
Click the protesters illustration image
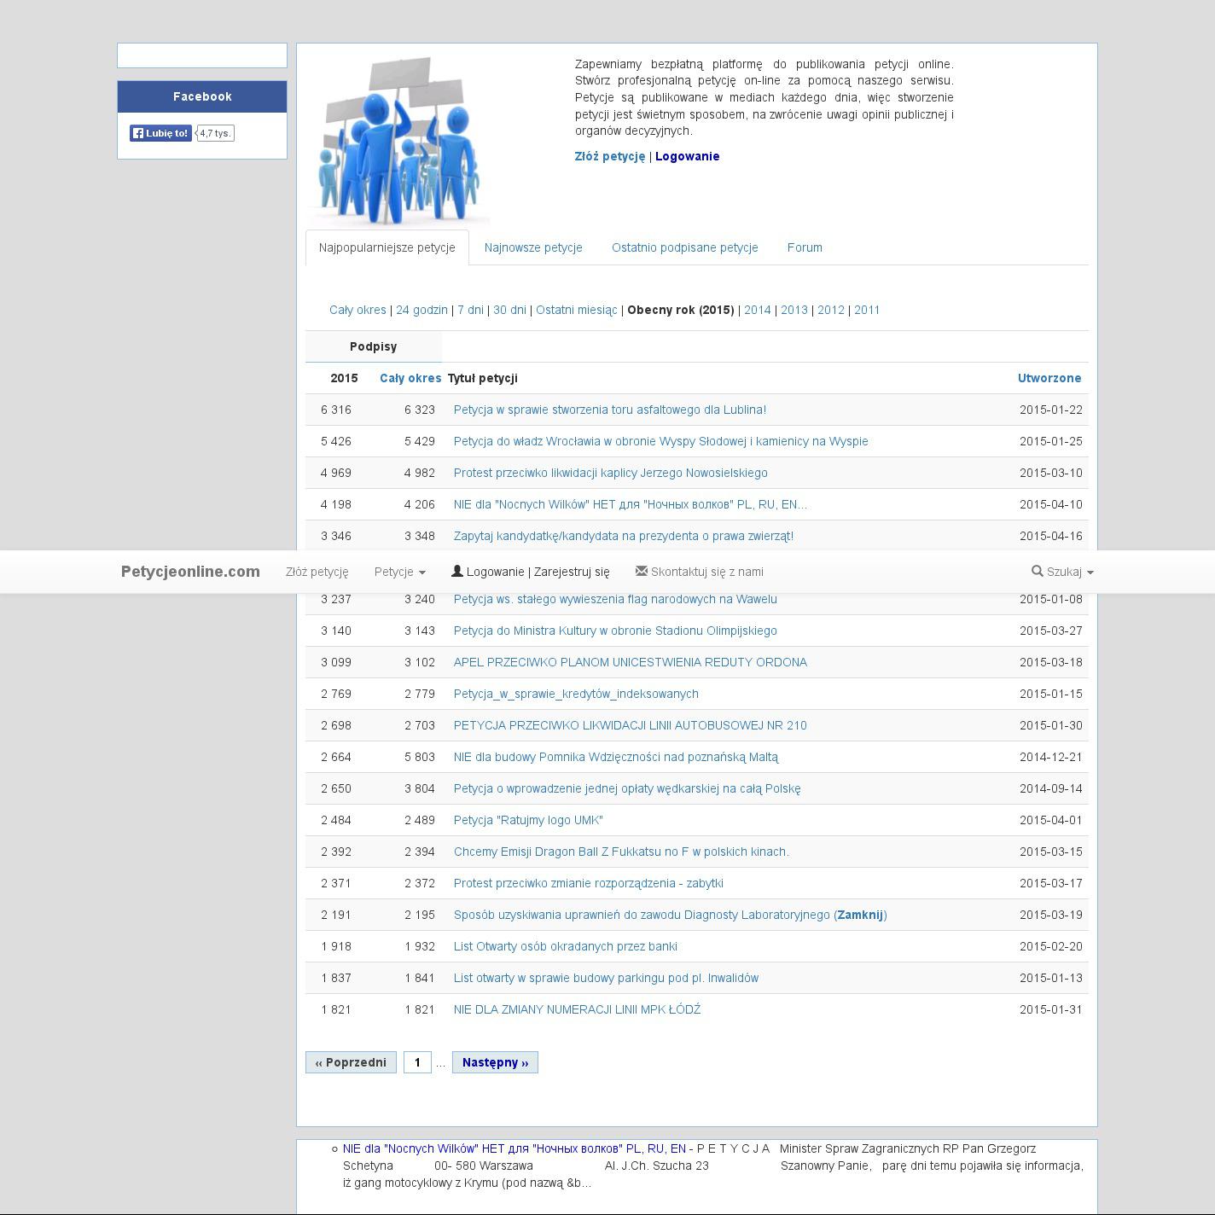(x=397, y=141)
